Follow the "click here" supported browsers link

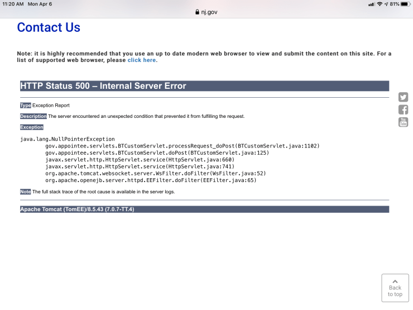point(142,60)
